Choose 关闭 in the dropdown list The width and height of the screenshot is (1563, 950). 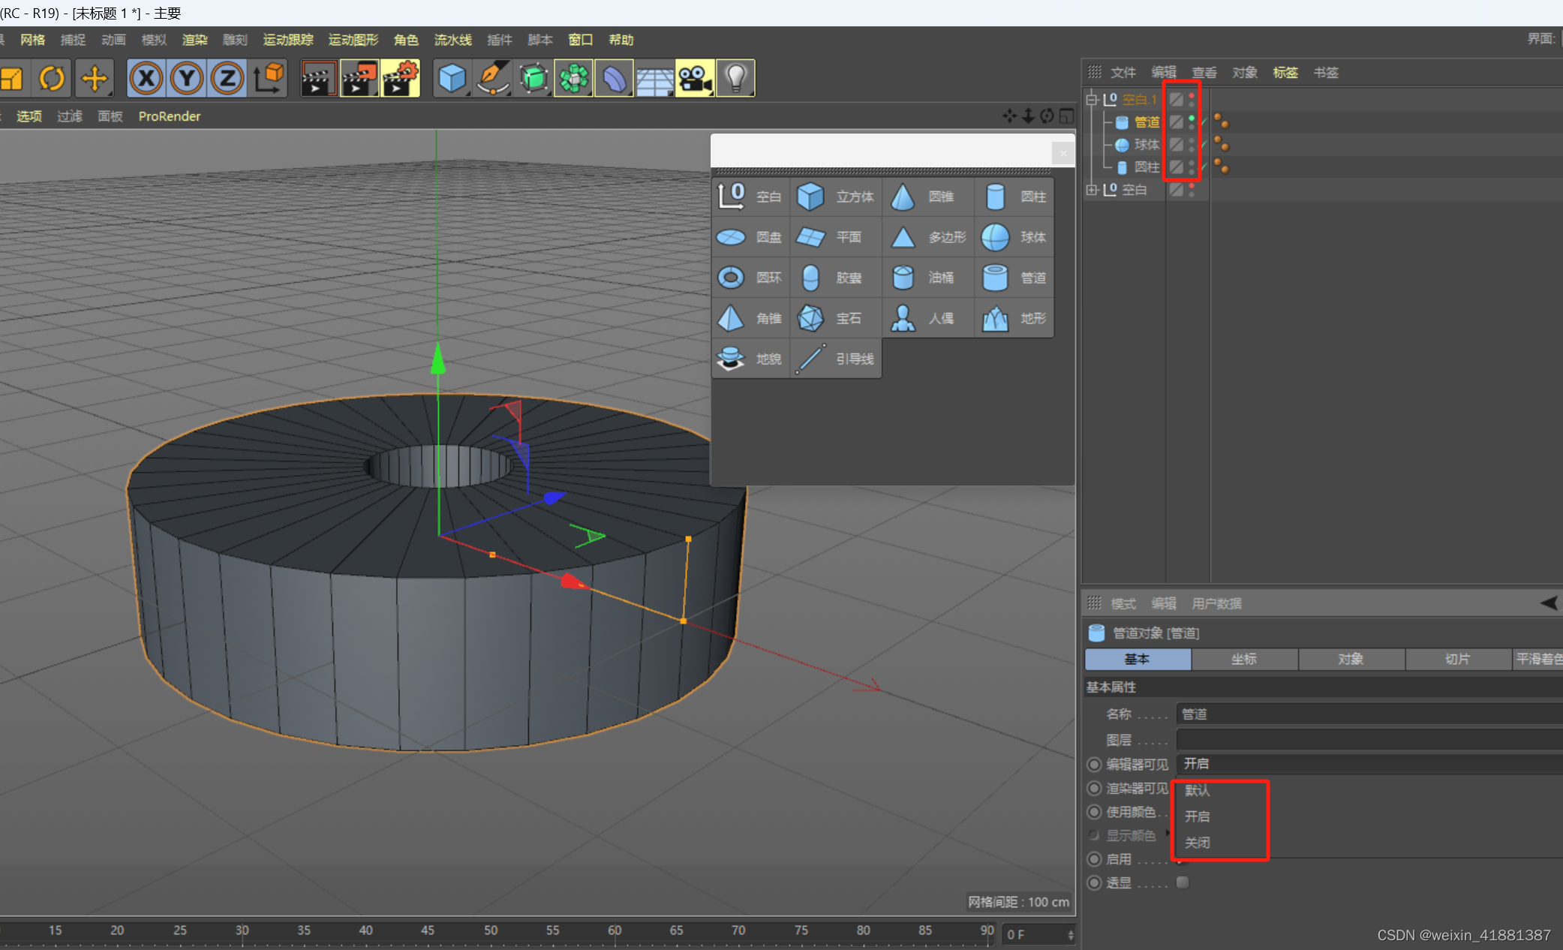click(1198, 842)
